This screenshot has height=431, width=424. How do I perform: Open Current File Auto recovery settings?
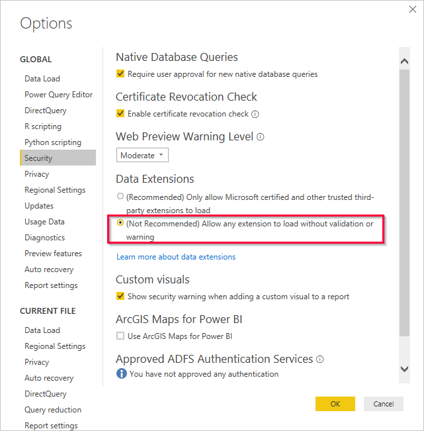coord(49,378)
